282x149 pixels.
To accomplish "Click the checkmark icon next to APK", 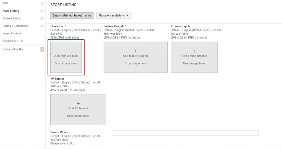I will tap(42, 4).
